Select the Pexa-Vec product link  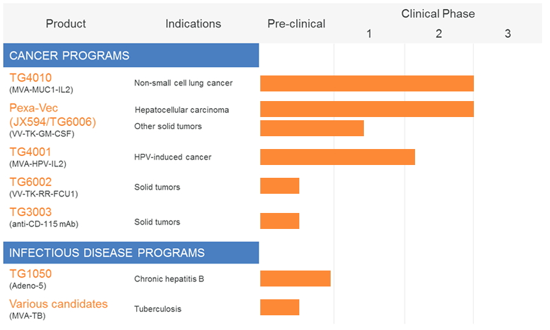click(34, 108)
